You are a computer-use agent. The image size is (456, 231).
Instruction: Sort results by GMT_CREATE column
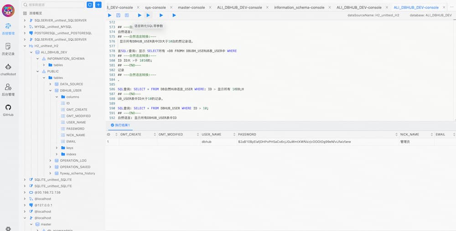pos(155,134)
